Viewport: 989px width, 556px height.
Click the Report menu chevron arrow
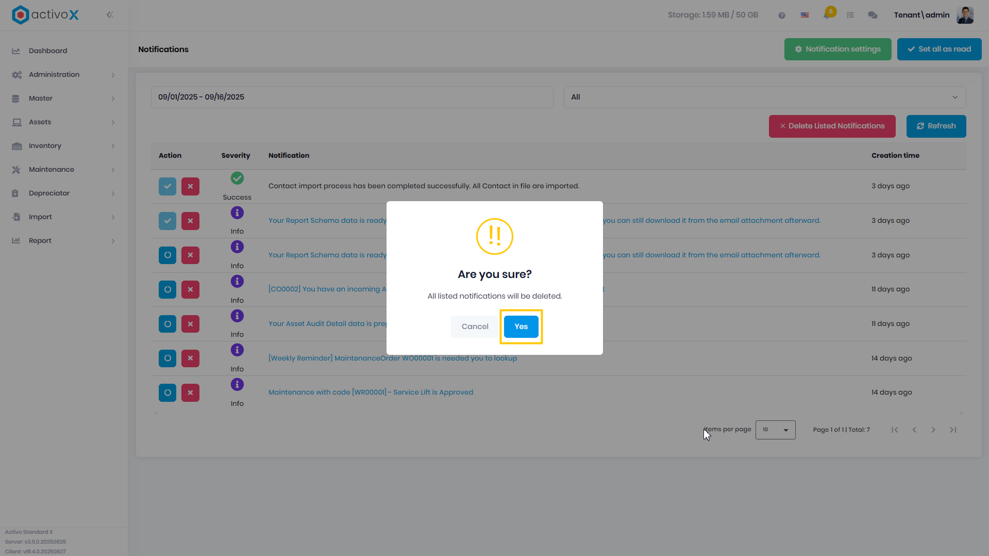(113, 241)
